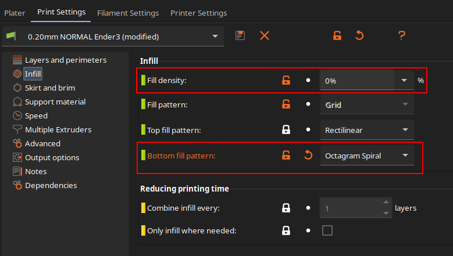Click the orange unlocked padlock in top toolbar
Image resolution: width=453 pixels, height=256 pixels.
click(337, 35)
